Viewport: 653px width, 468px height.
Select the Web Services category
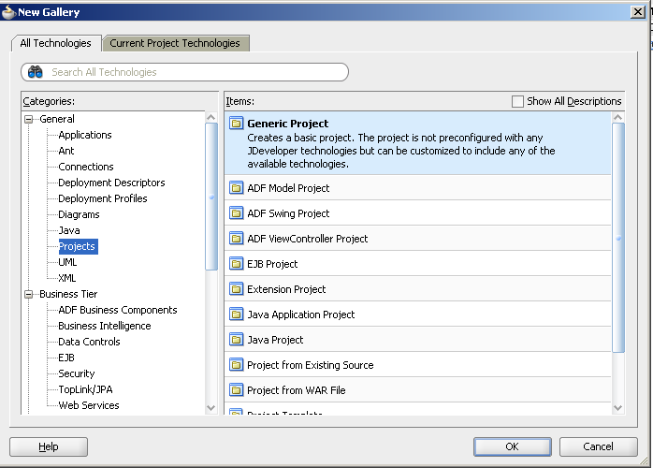(x=89, y=405)
